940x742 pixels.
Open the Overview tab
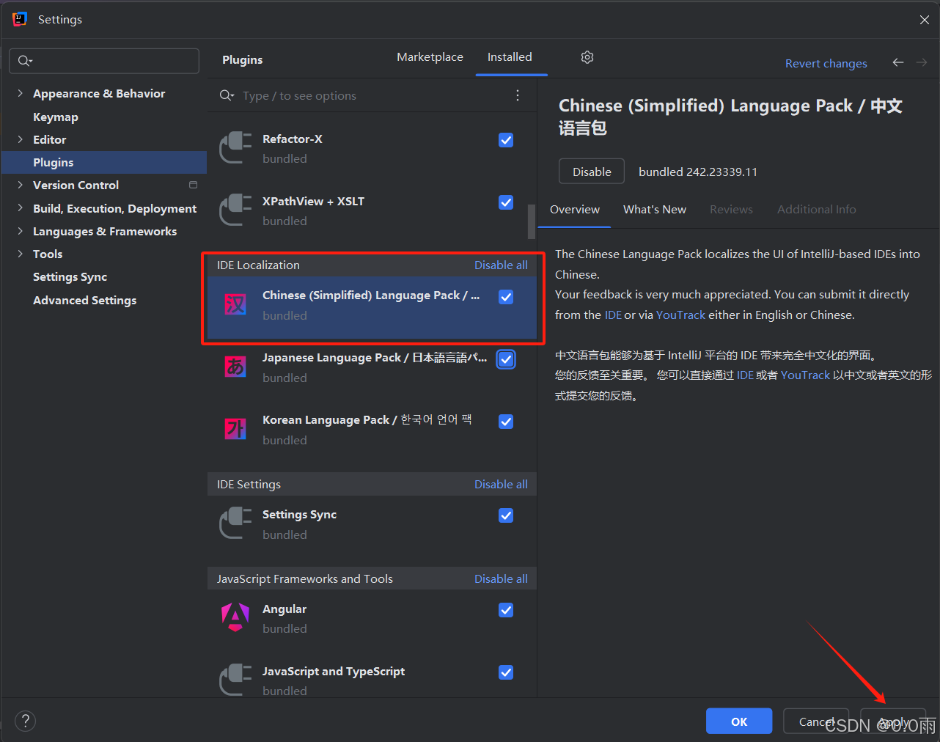[x=575, y=210]
